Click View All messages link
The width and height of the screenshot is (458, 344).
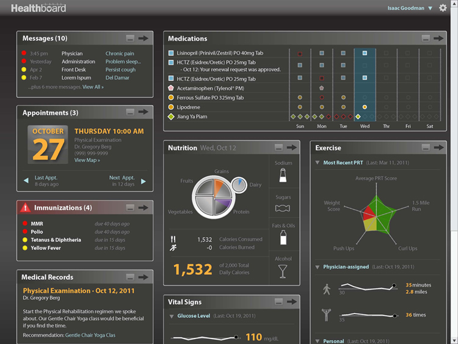tap(93, 87)
